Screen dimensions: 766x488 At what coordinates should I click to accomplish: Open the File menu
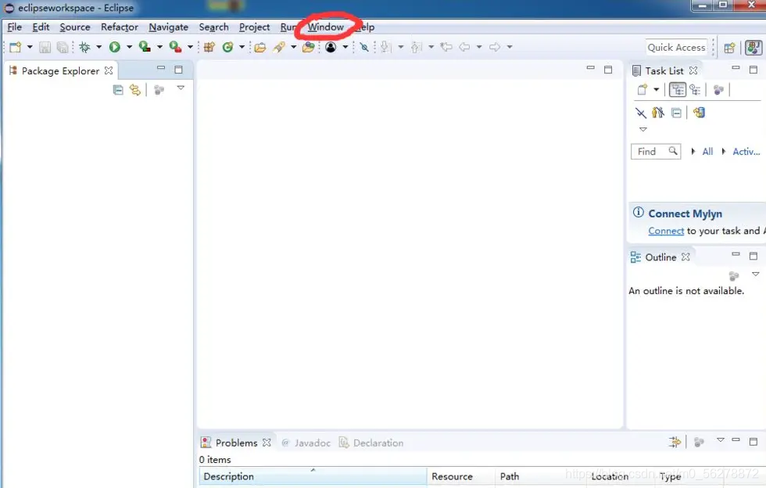(x=15, y=27)
